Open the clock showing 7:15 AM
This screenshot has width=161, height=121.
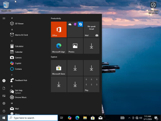[147, 118]
